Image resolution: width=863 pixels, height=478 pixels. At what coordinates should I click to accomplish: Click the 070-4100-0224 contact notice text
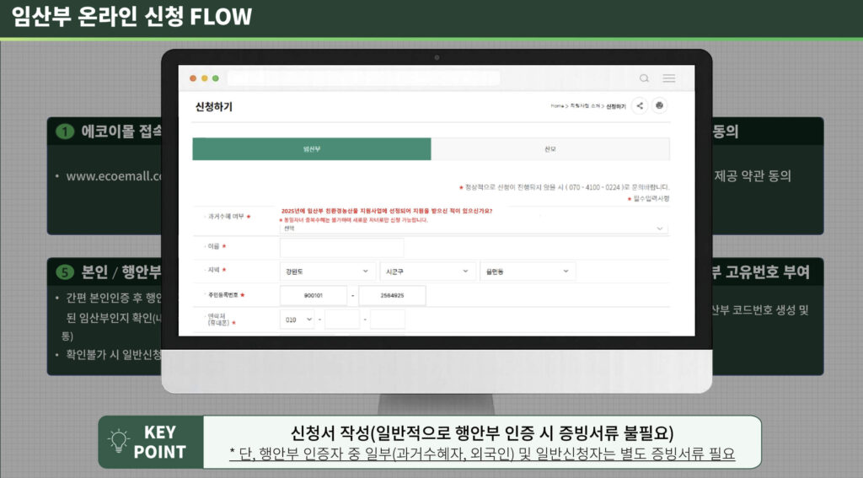(x=564, y=187)
